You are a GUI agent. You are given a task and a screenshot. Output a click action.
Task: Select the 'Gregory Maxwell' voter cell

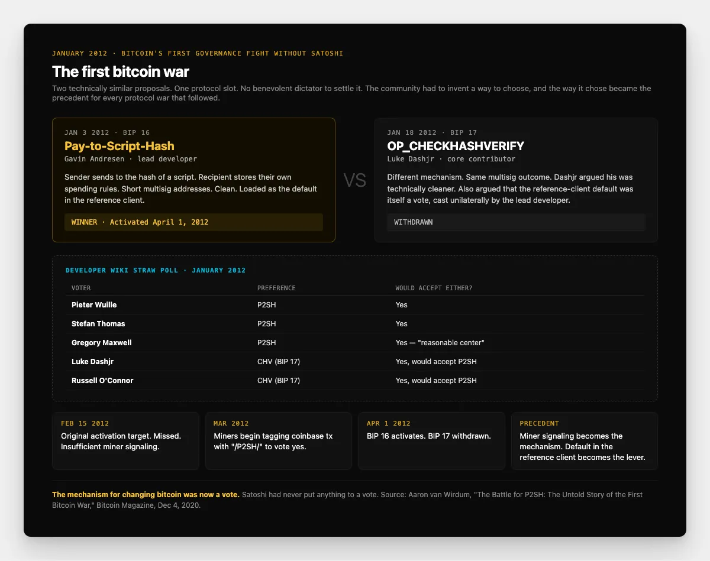[101, 343]
